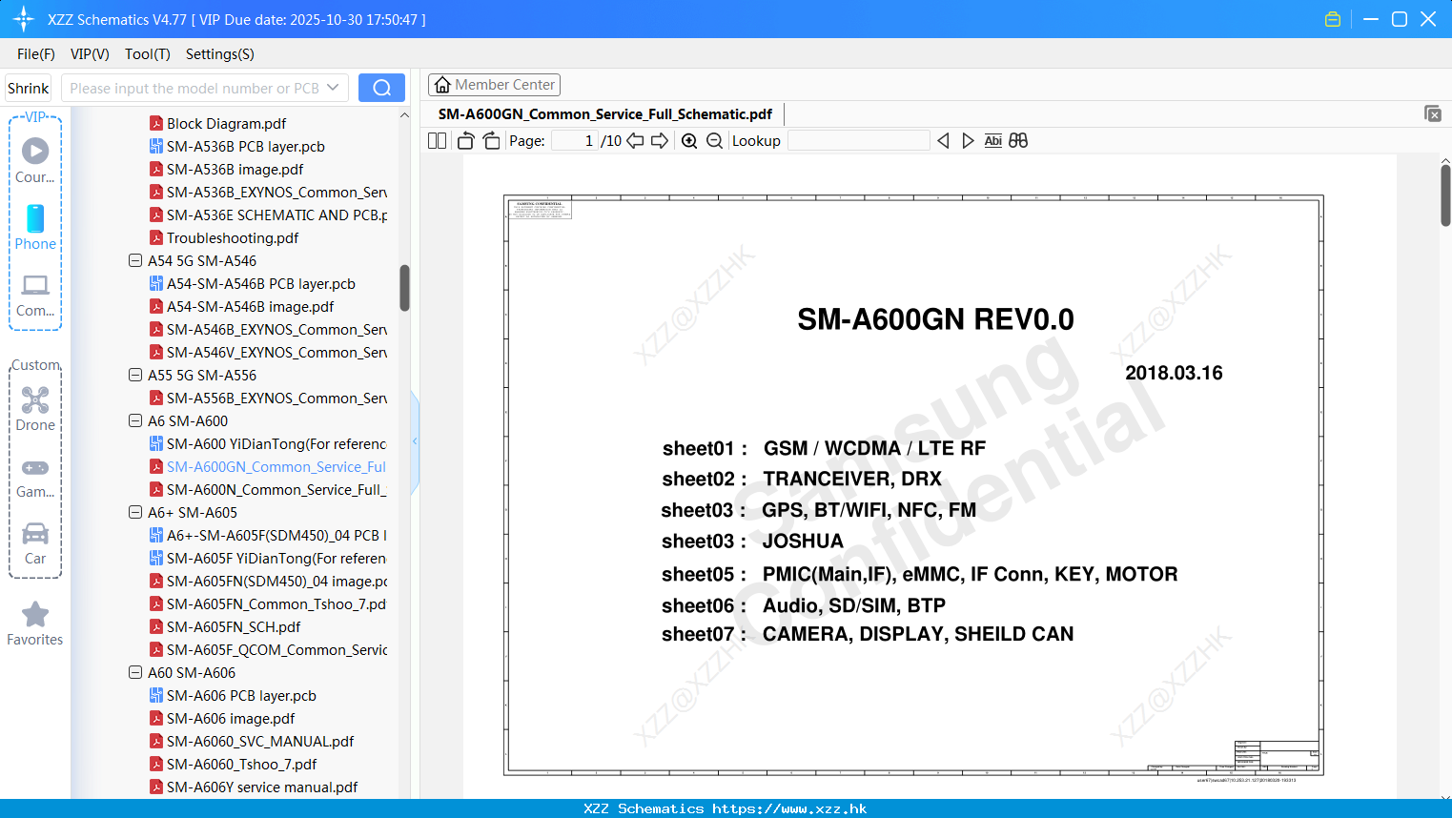Open the Settings(S) menu

click(x=220, y=54)
